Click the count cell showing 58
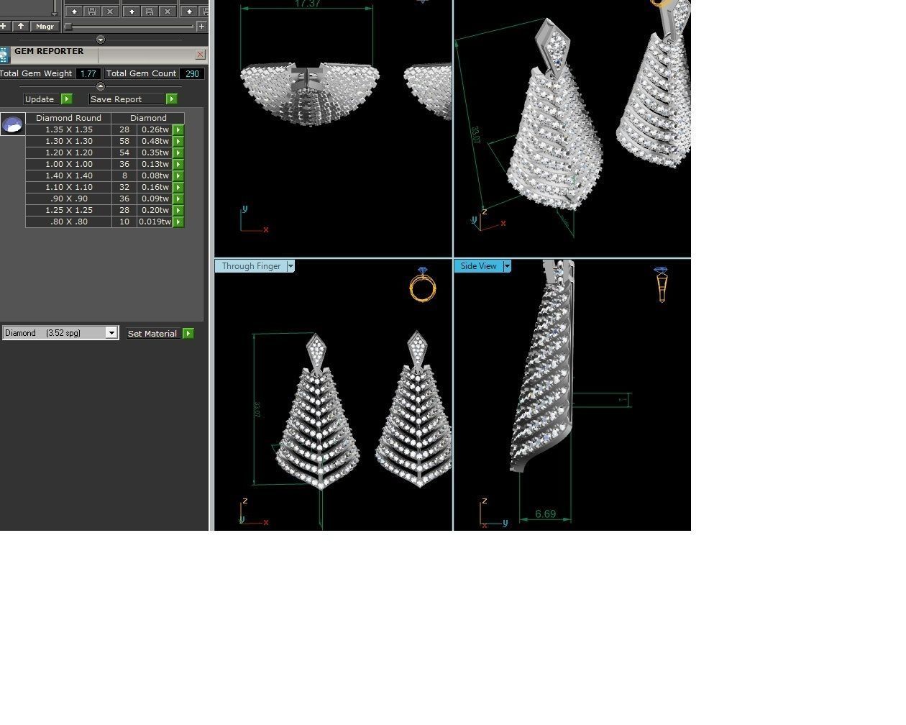Viewport: 906px width, 725px height. pos(124,141)
